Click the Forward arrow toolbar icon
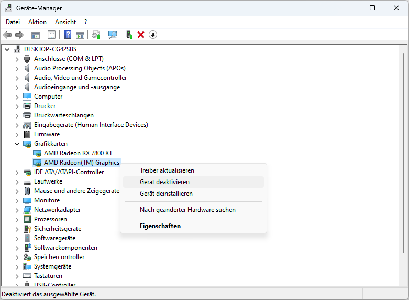The height and width of the screenshot is (300, 409). pos(19,35)
